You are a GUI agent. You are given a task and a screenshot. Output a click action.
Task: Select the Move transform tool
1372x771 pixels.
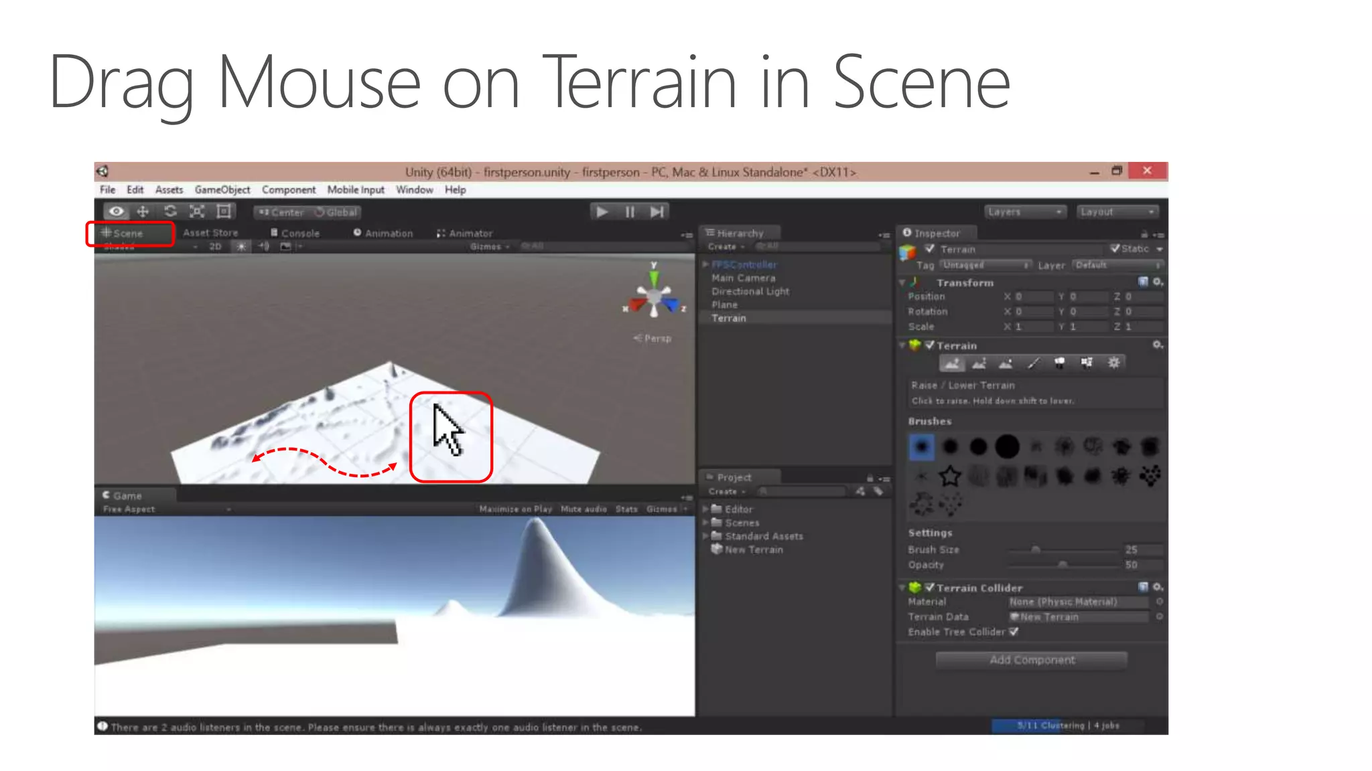coord(143,212)
